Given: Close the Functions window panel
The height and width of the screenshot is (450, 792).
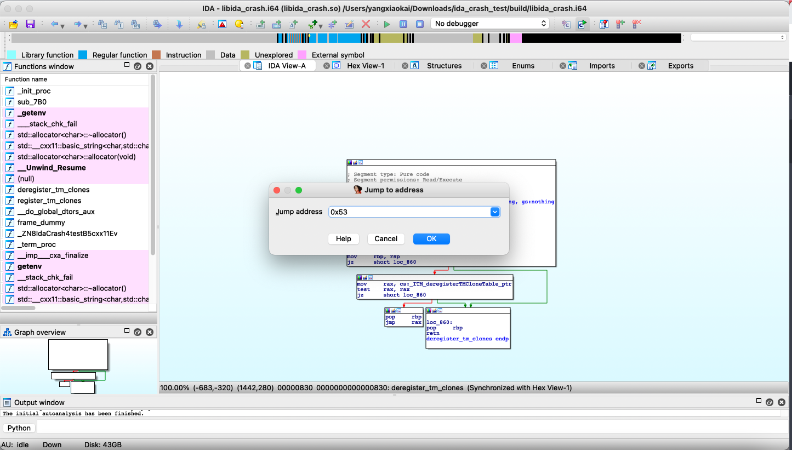Looking at the screenshot, I should point(149,66).
